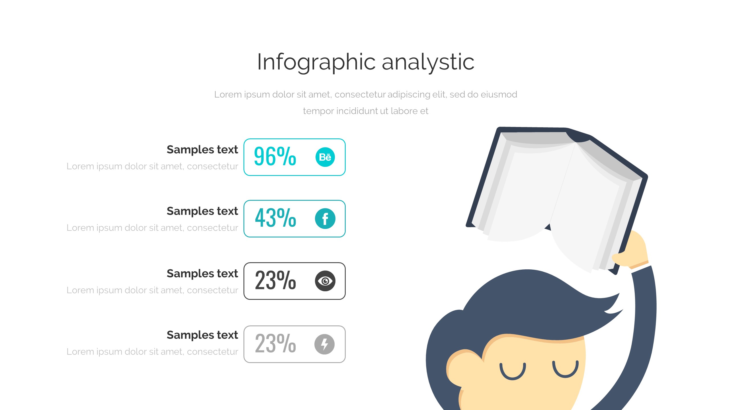Click the "Infographic analystic" title
Screen dimensions: 729x410
[x=366, y=62]
